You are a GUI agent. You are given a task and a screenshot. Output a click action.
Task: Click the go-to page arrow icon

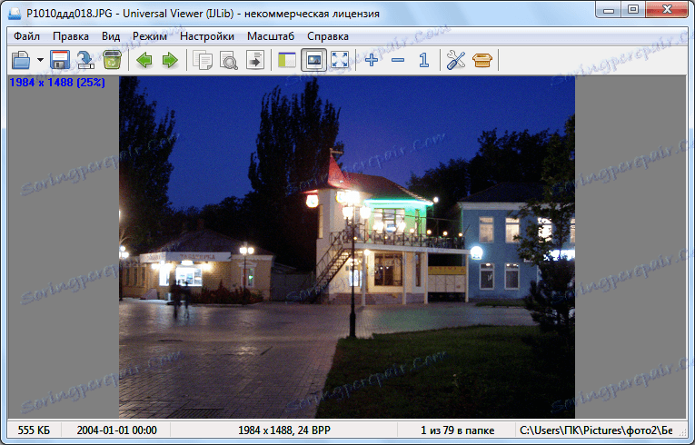(x=255, y=60)
